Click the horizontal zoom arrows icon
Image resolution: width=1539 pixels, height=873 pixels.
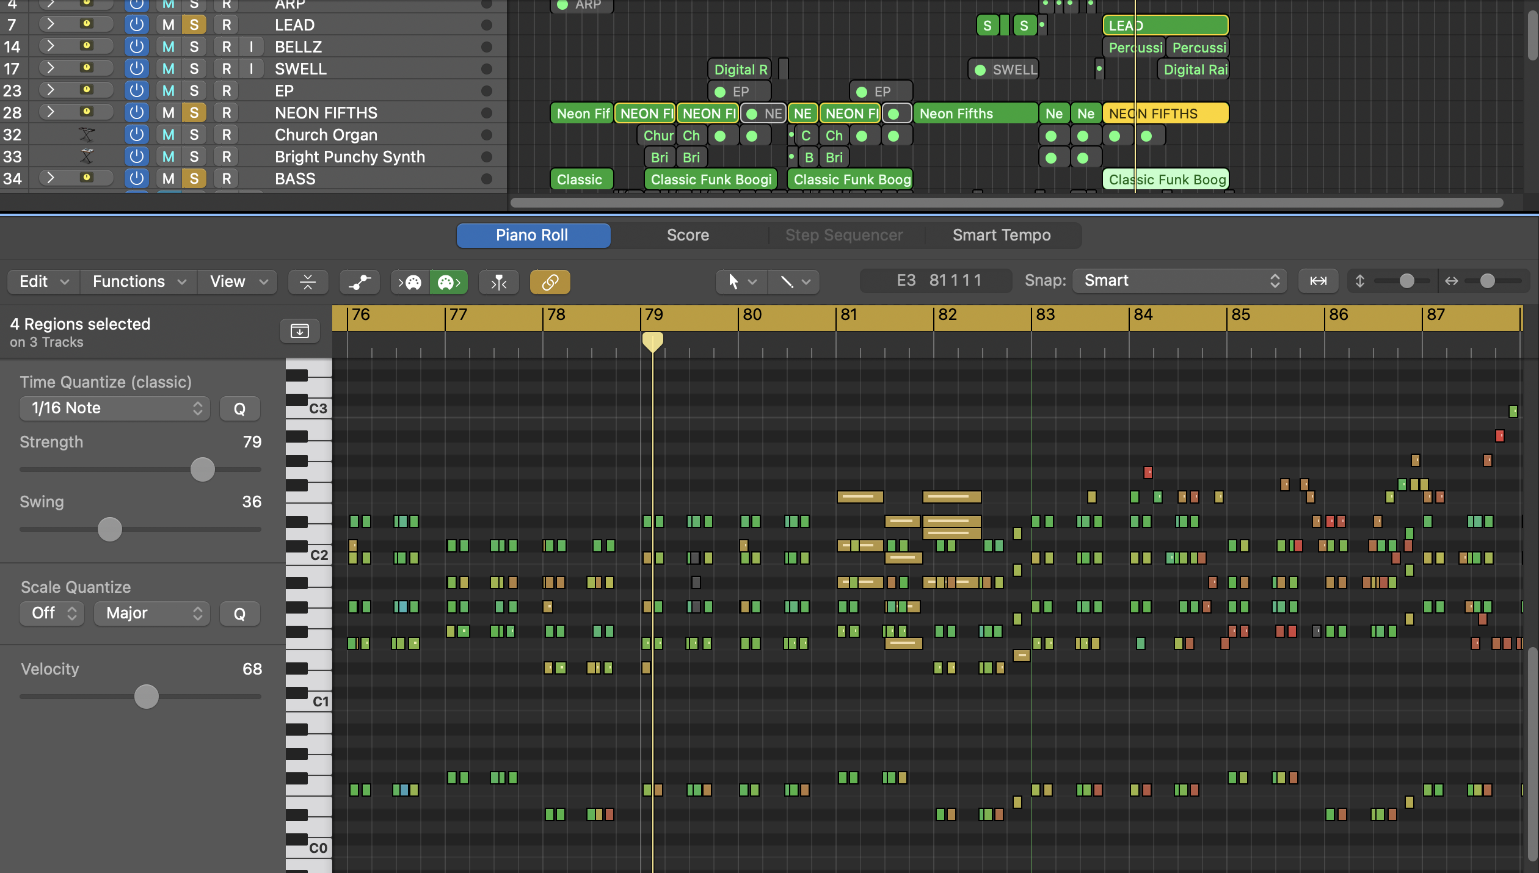1452,281
